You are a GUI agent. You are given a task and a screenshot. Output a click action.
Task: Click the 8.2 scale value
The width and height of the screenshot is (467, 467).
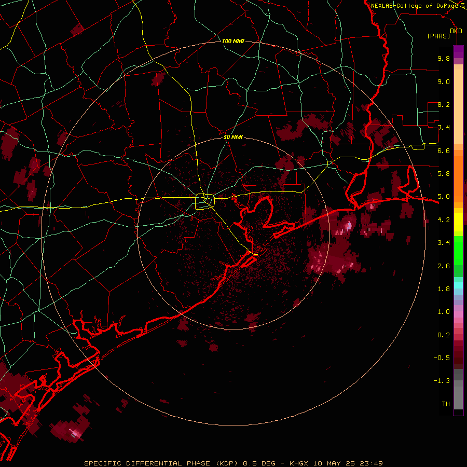pyautogui.click(x=444, y=104)
